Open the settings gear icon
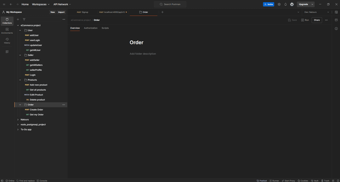This screenshot has height=182, width=340. pos(279,4)
